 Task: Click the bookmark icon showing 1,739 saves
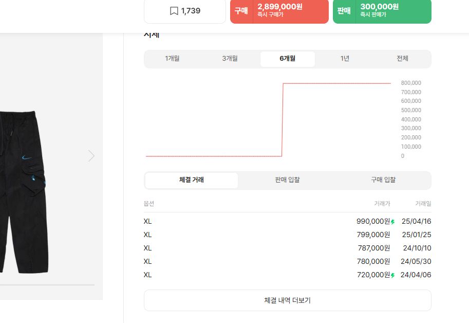[174, 11]
